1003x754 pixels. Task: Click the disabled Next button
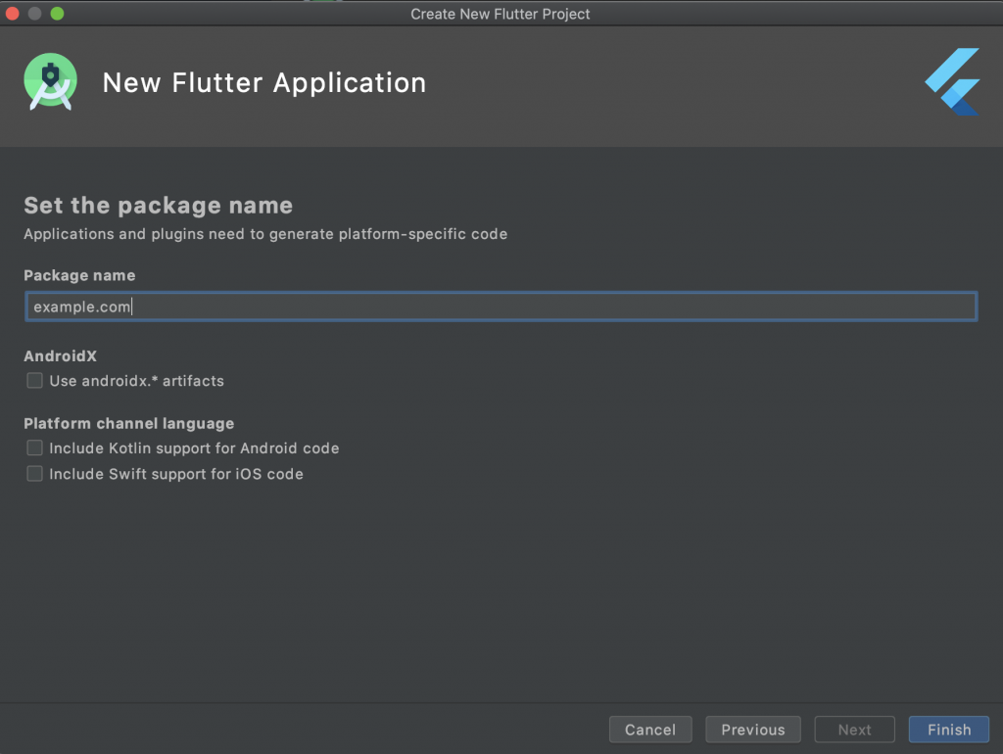pyautogui.click(x=854, y=730)
